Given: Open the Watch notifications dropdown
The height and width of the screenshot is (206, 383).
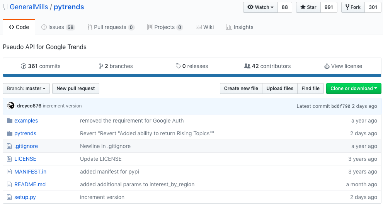Looking at the screenshot, I should [x=260, y=7].
